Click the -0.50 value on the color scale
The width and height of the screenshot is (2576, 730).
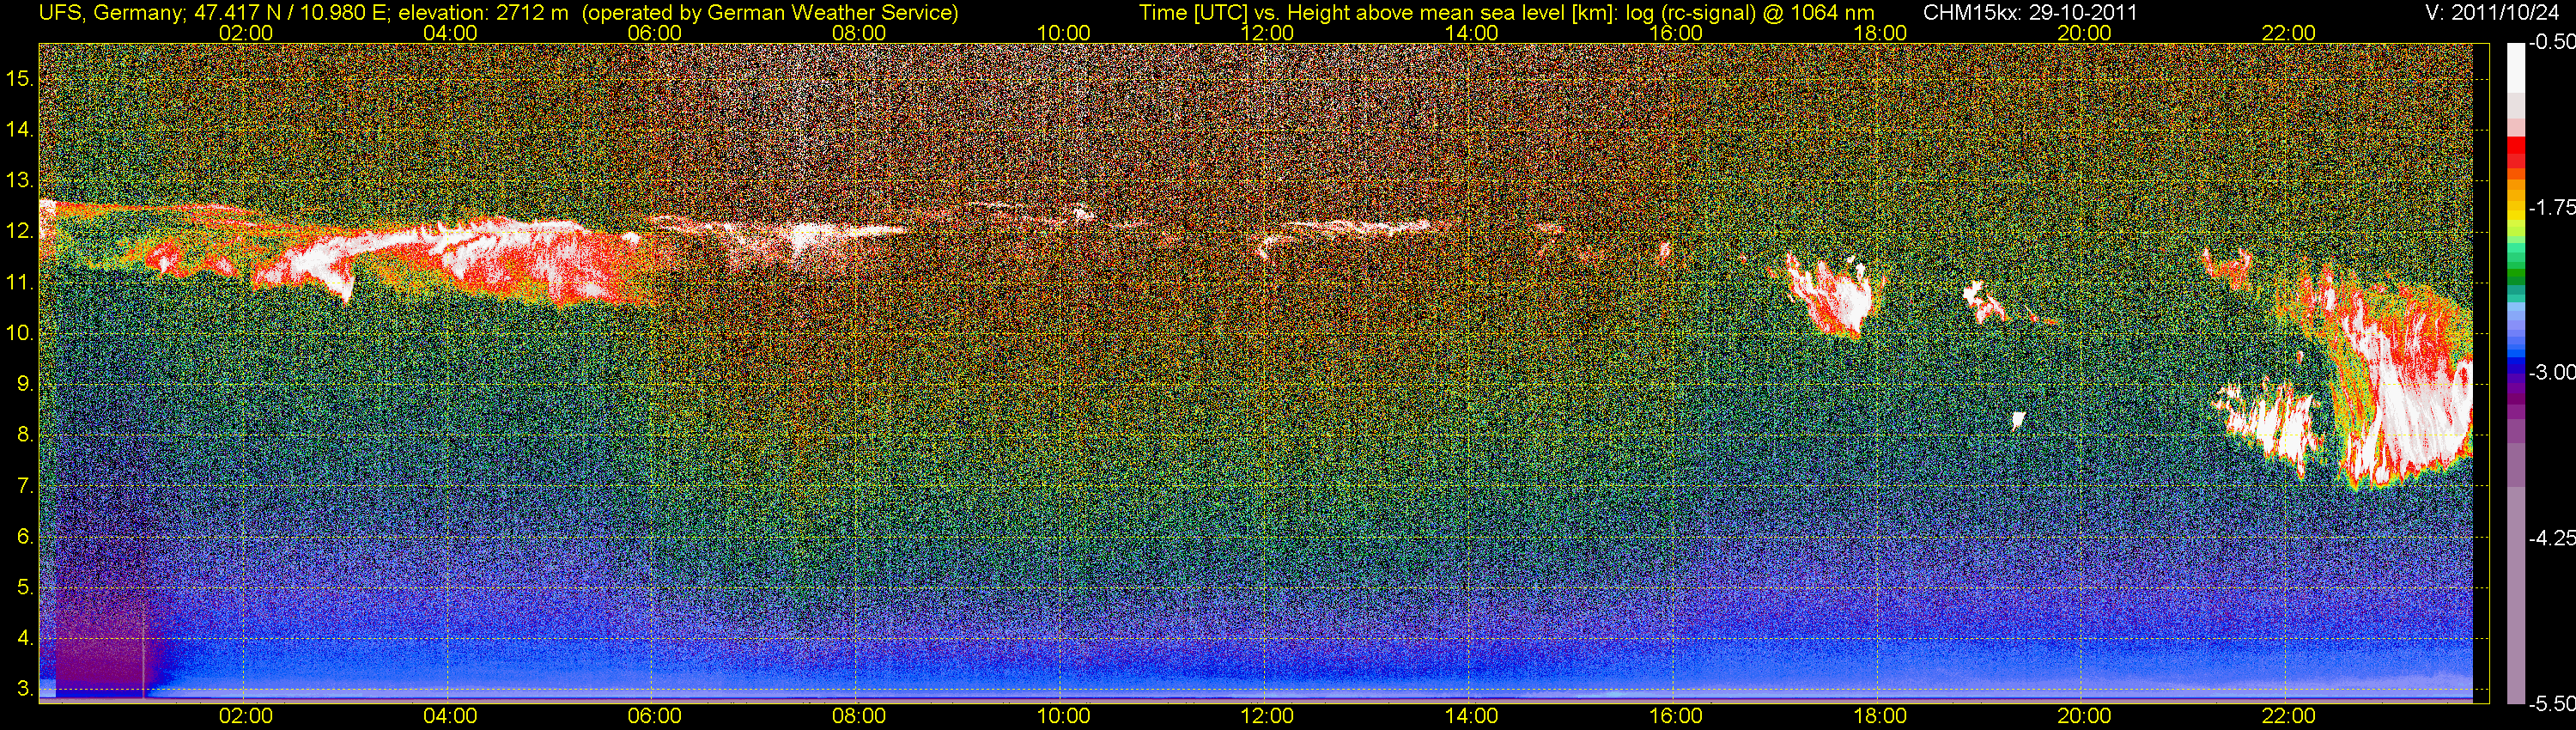2551,42
